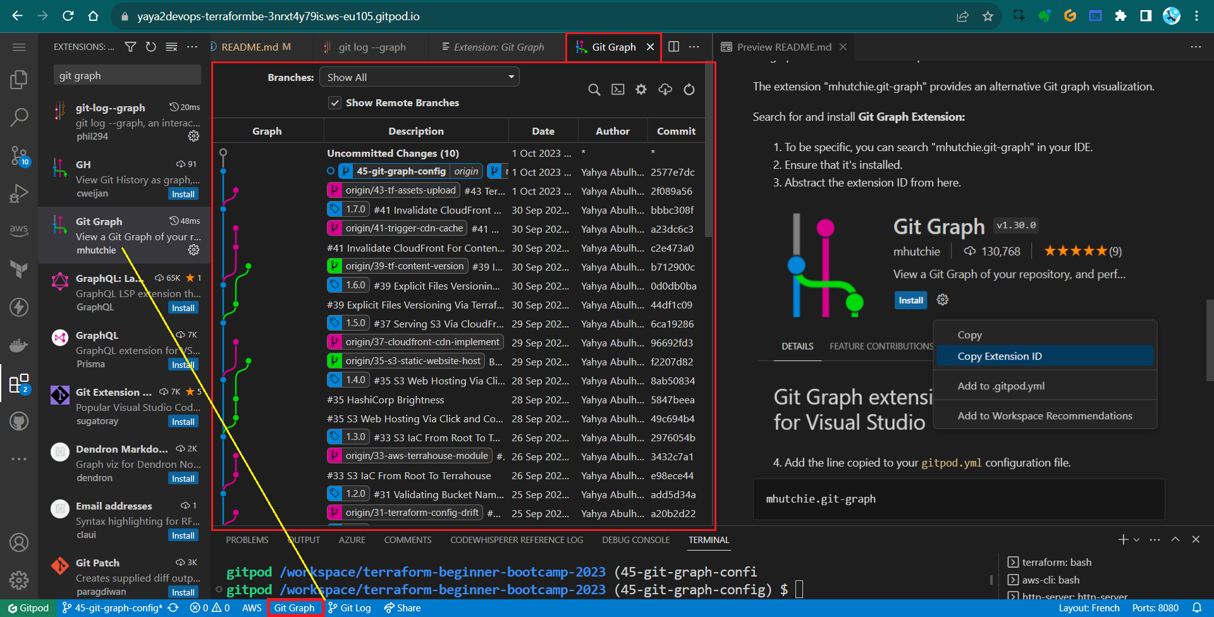Screen dimensions: 1214x617
Task: Open the hamburger application menu
Action: (x=19, y=47)
